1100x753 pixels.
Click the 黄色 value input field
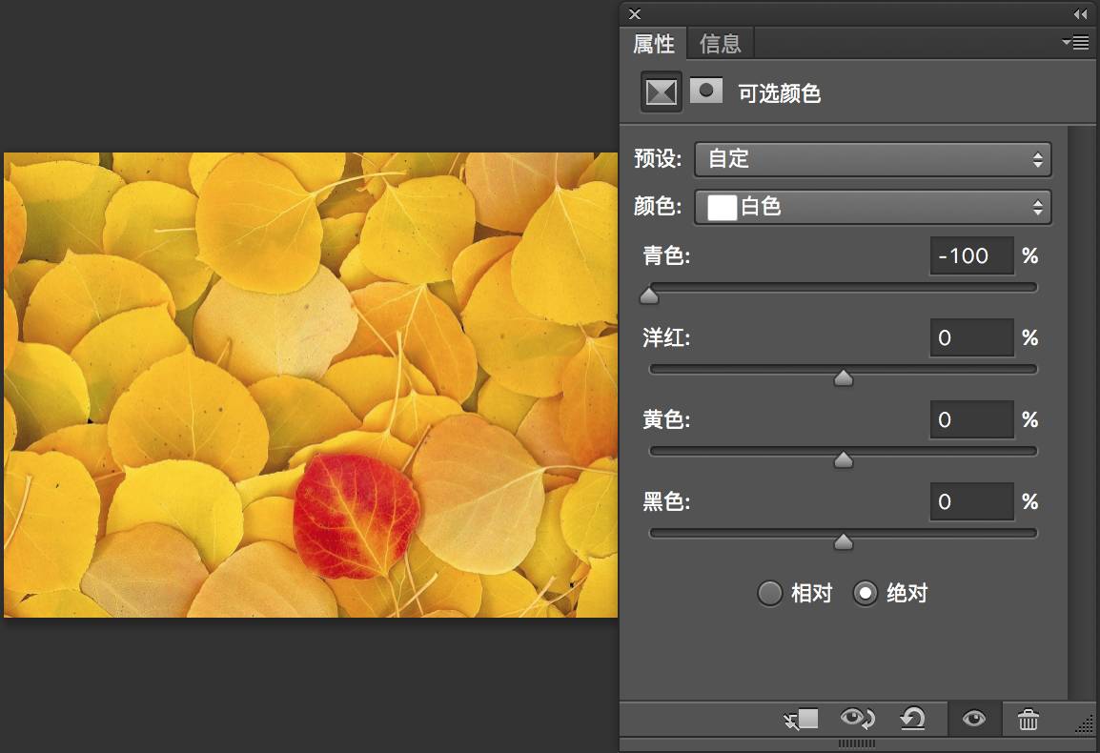tap(972, 419)
